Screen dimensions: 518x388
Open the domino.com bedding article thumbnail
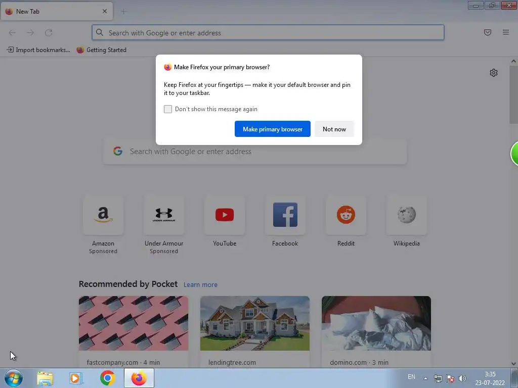click(376, 323)
